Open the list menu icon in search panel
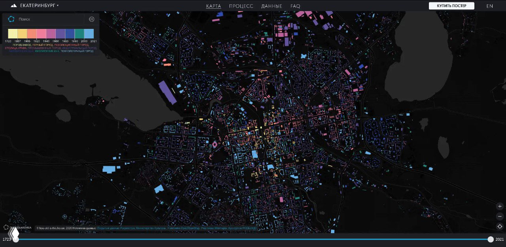The image size is (506, 247). tap(92, 19)
